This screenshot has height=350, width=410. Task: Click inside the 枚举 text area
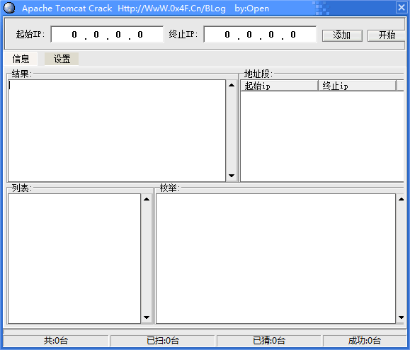(275, 259)
